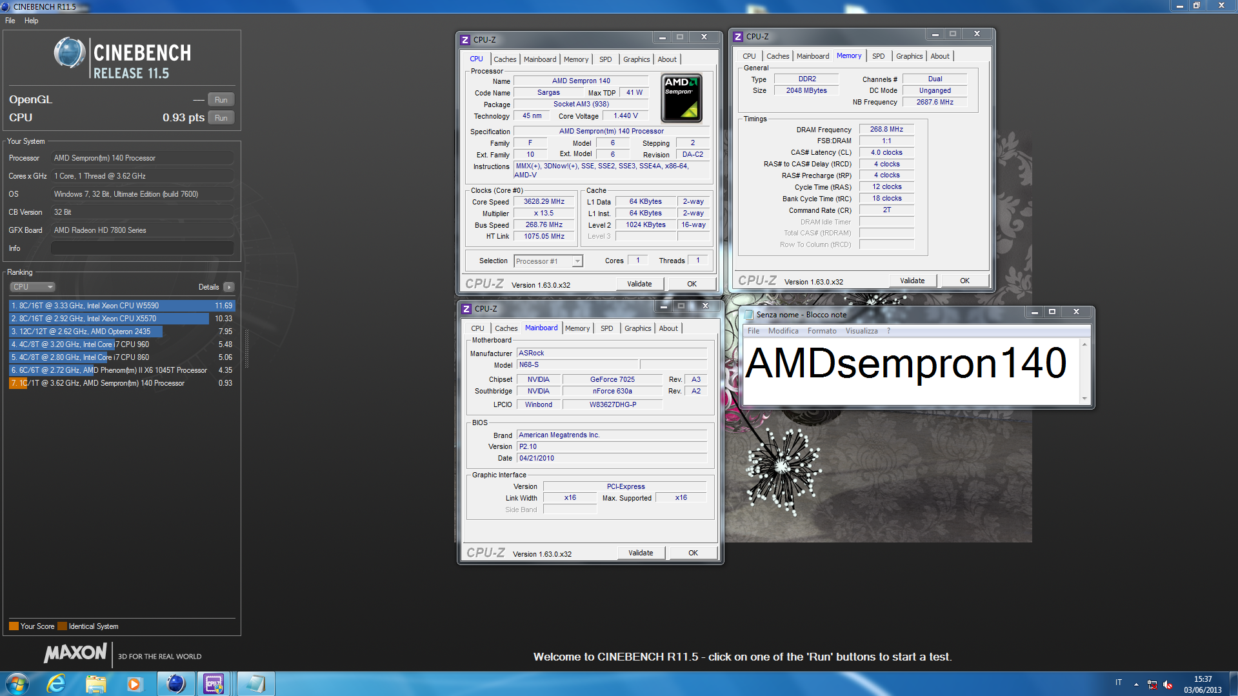Open Notepad Modifica menu
The width and height of the screenshot is (1238, 696).
pyautogui.click(x=783, y=331)
